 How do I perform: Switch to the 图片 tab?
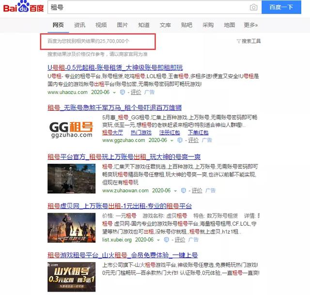point(123,25)
